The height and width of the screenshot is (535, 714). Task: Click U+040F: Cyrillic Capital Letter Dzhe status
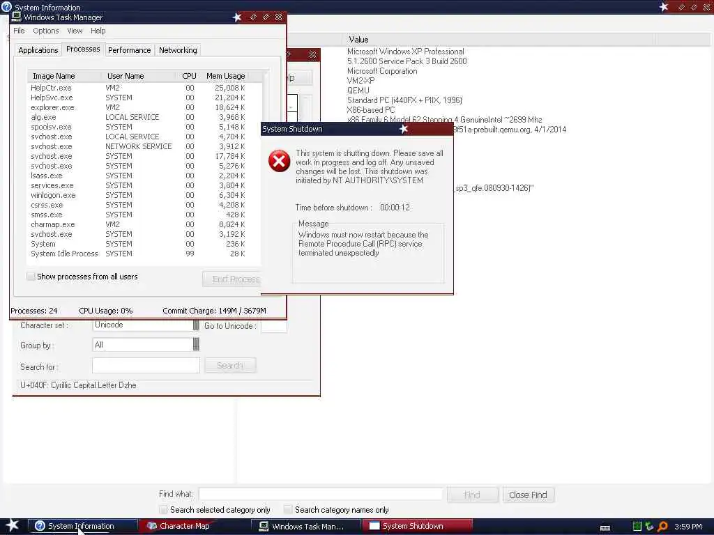pos(78,385)
